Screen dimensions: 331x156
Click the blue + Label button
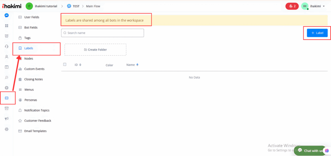(317, 33)
